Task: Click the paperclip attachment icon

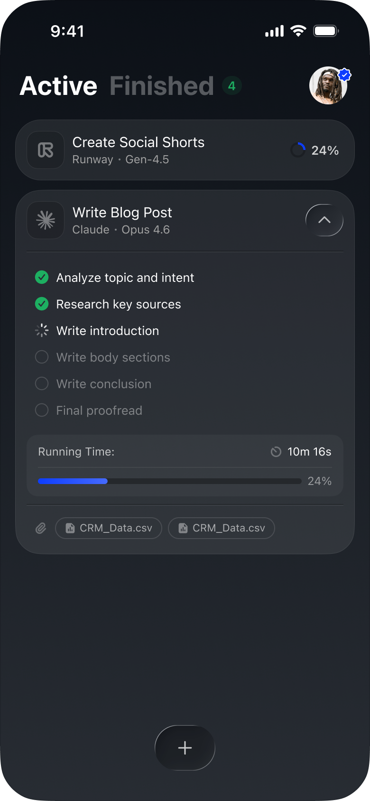Action: click(x=41, y=528)
